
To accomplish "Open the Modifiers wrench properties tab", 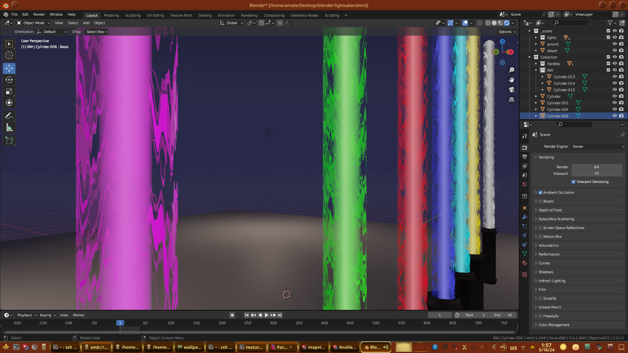I will 525,217.
